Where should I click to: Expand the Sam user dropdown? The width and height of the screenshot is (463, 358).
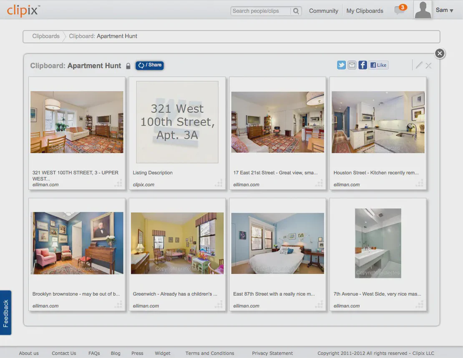click(444, 10)
